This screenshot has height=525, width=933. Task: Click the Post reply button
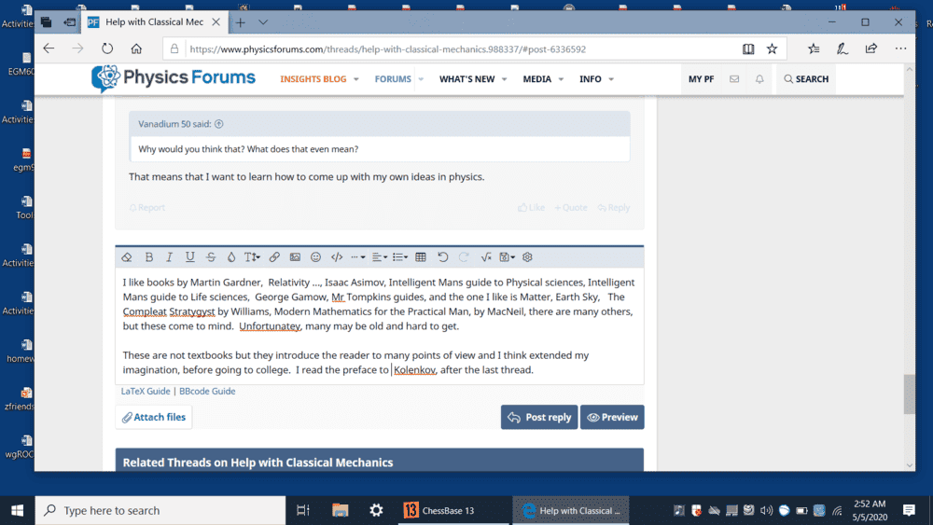click(x=539, y=418)
